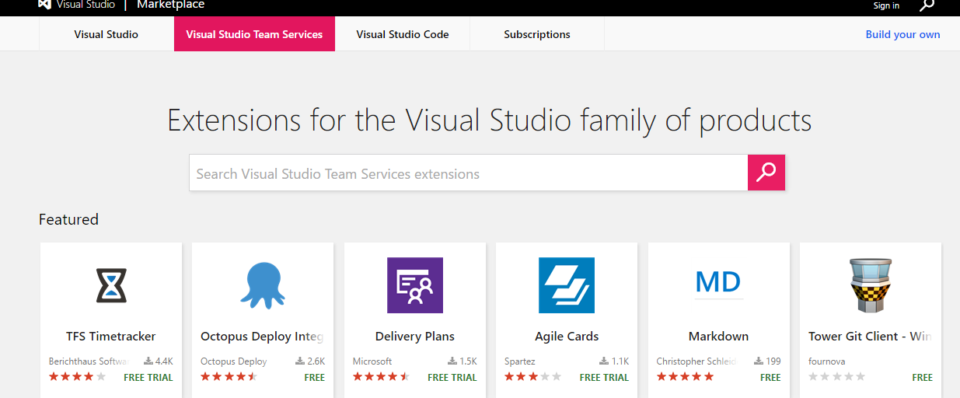Click Delivery Plans FREE TRIAL label

point(452,378)
